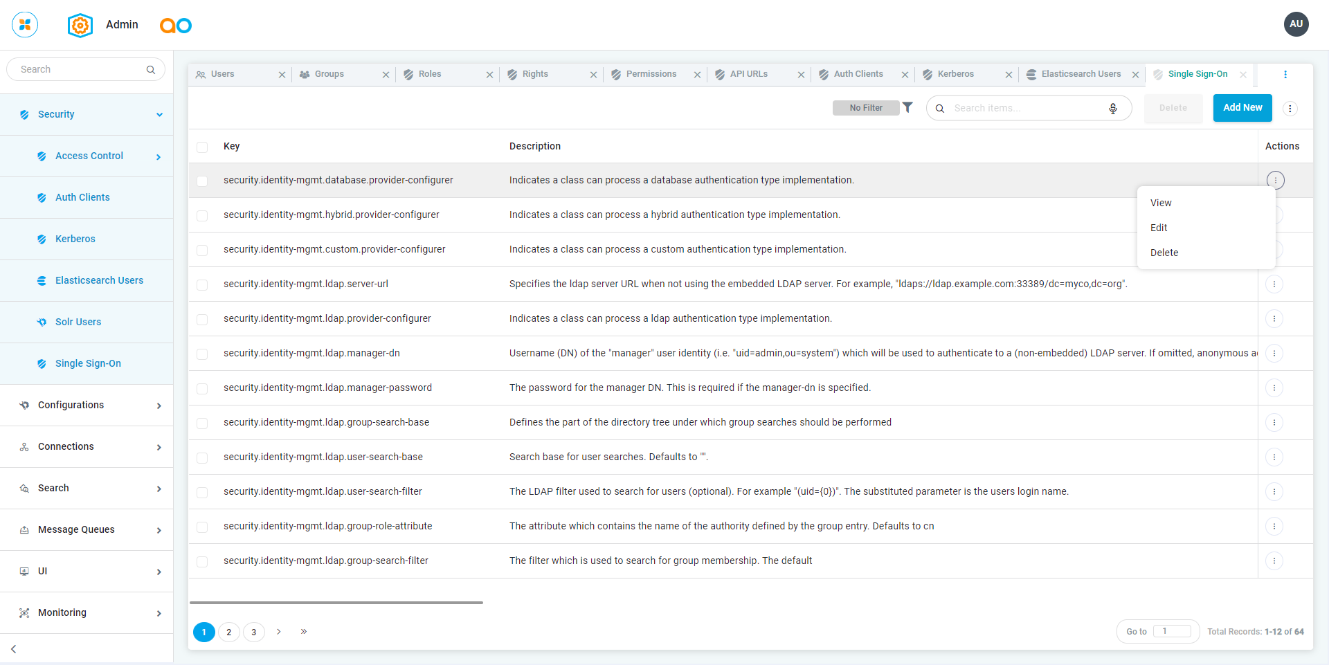Open row actions for ldap.server-url
Screen dimensions: 1329x665
(1274, 284)
